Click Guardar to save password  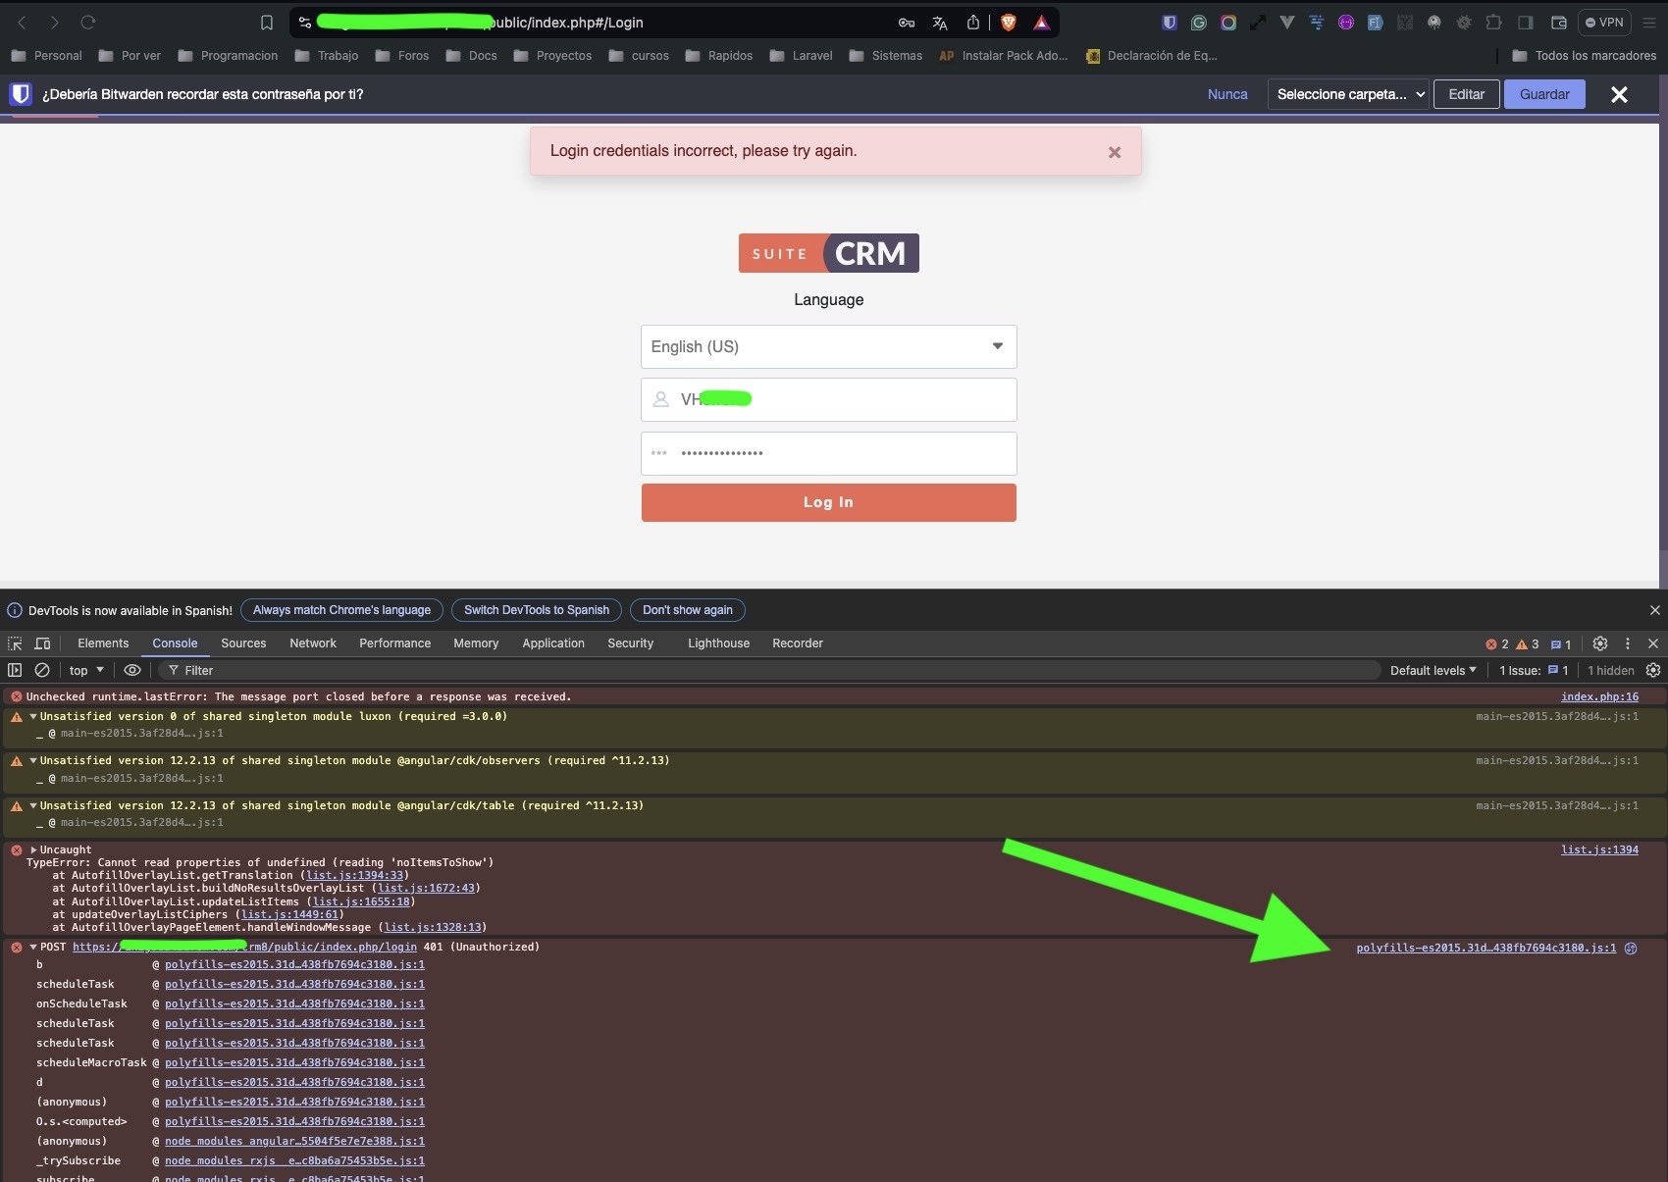click(x=1544, y=94)
